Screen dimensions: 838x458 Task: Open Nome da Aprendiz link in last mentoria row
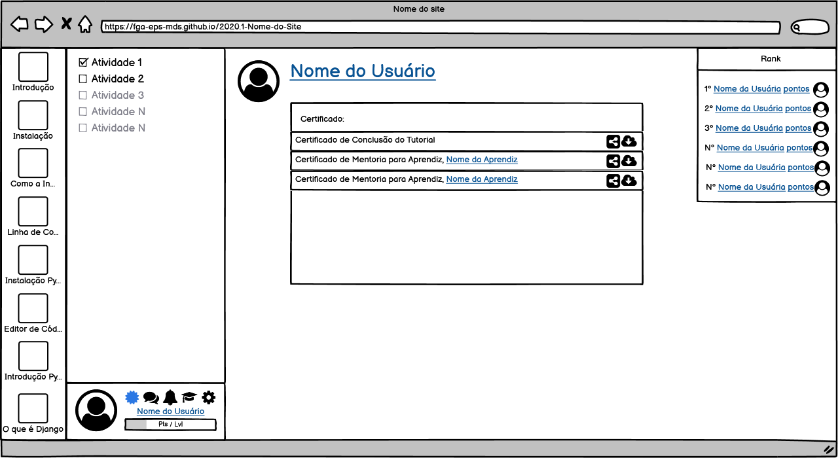tap(482, 179)
